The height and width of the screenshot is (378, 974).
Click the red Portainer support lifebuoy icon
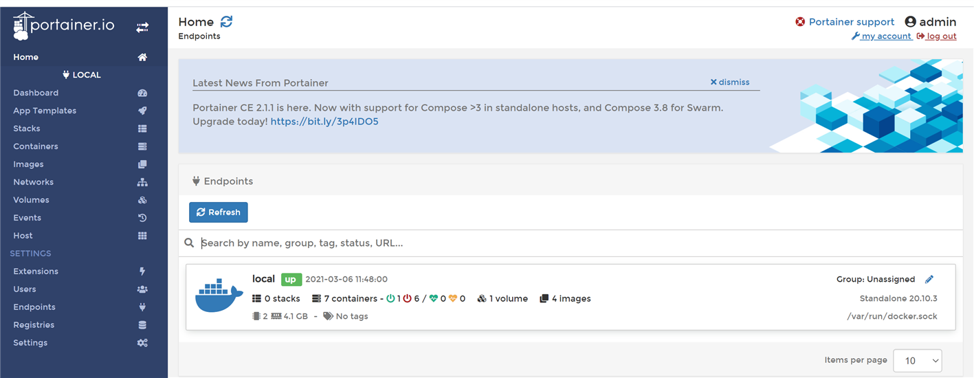point(800,22)
